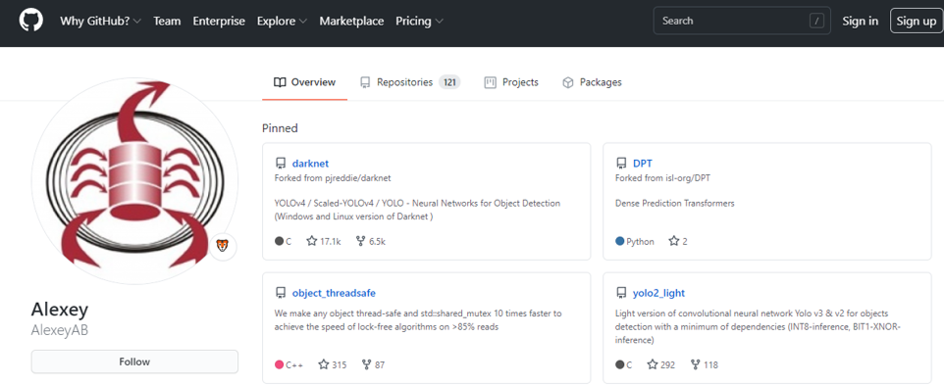Click the tiger emoji status badge
Image resolution: width=944 pixels, height=386 pixels.
coord(223,246)
